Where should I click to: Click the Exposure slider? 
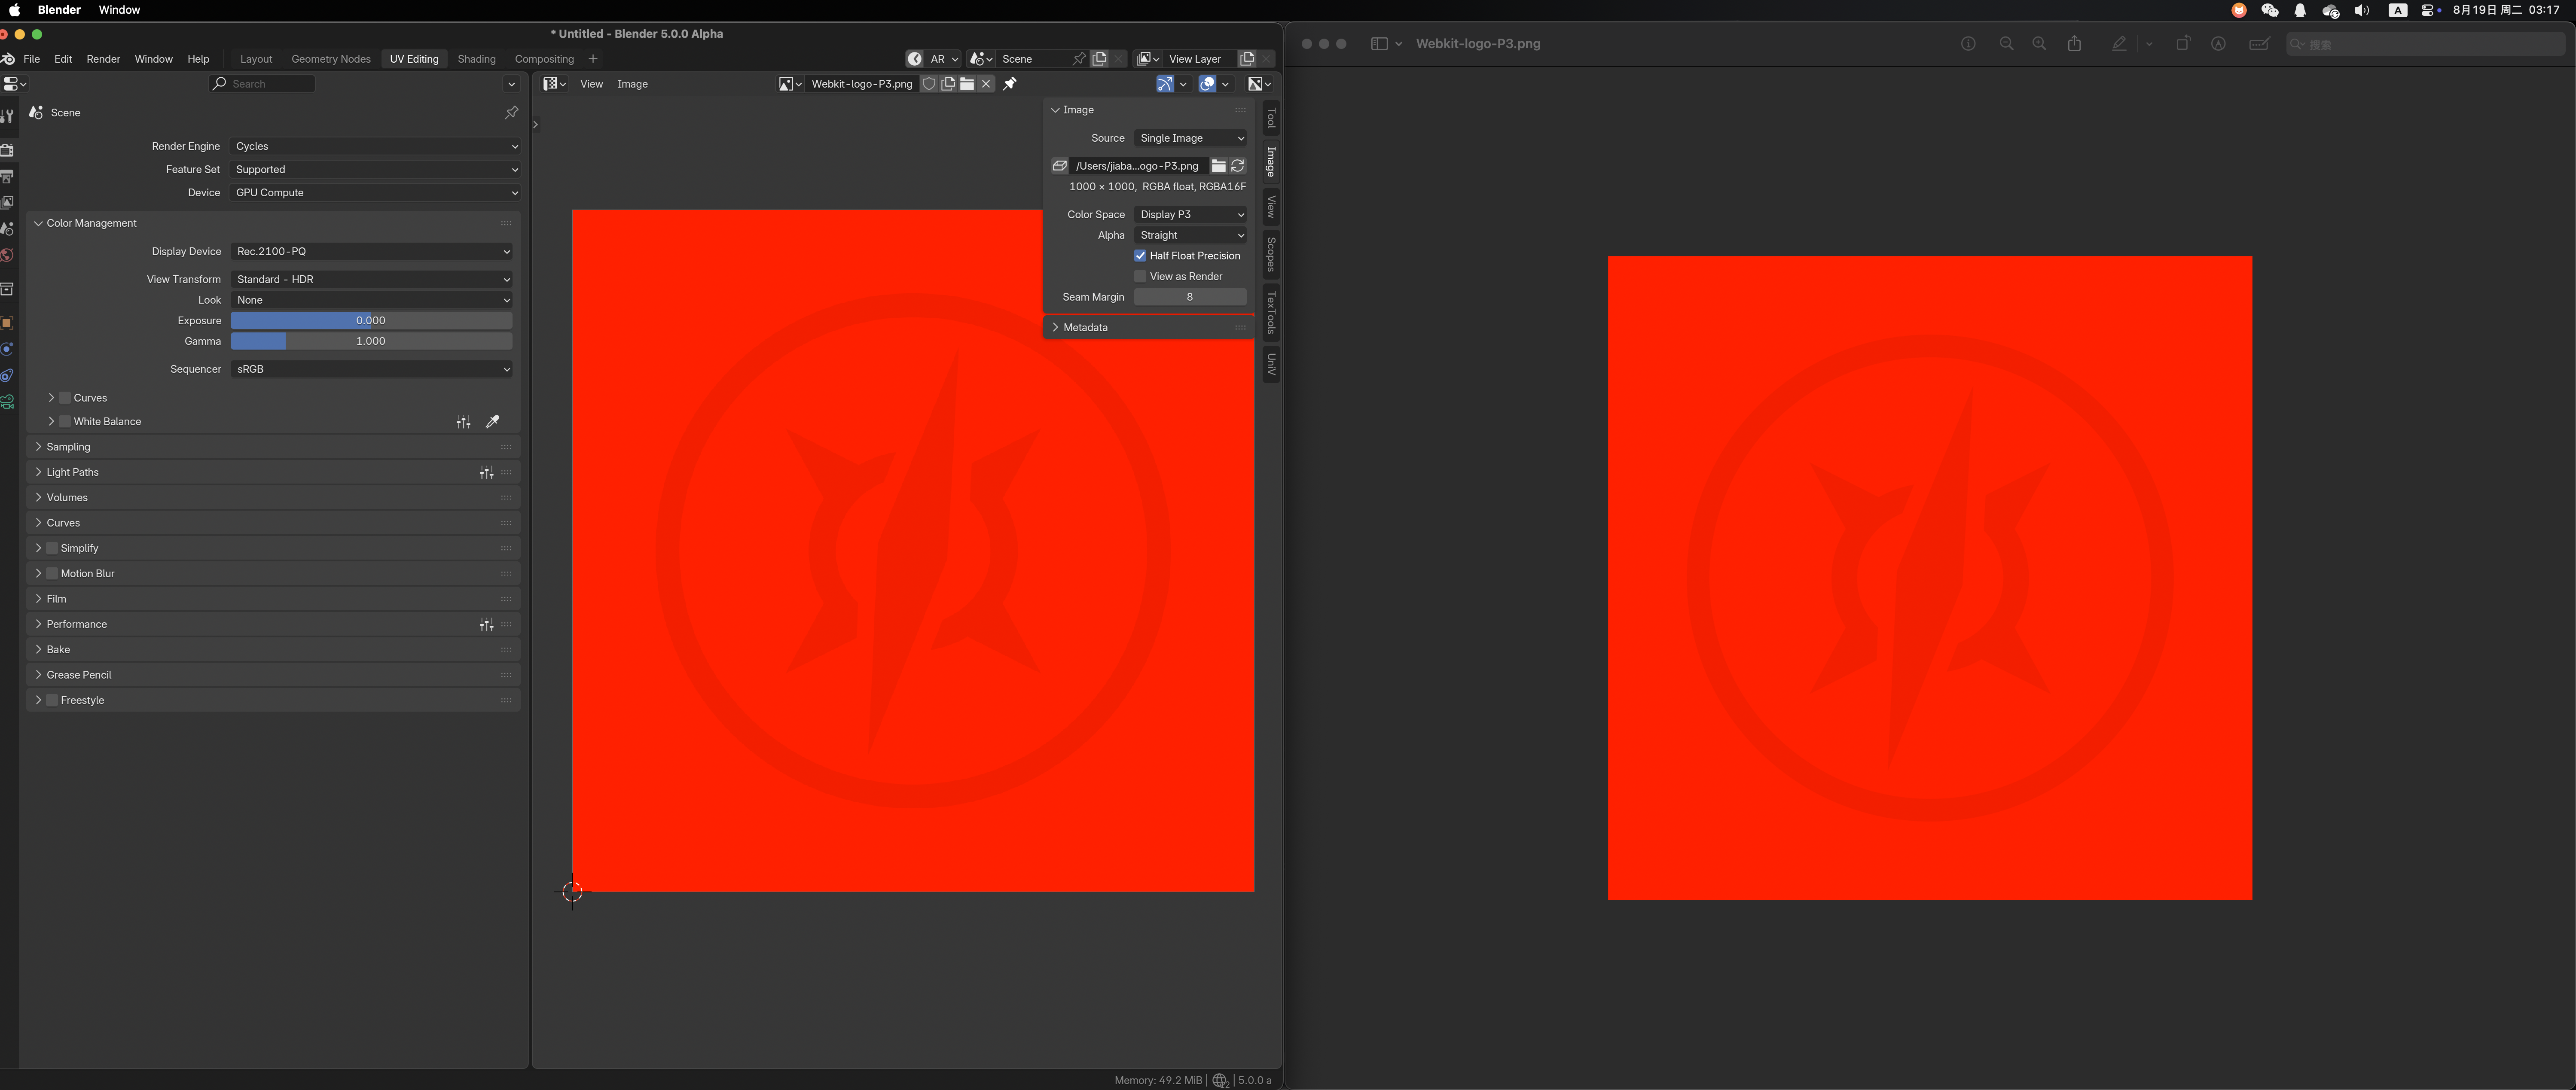371,321
